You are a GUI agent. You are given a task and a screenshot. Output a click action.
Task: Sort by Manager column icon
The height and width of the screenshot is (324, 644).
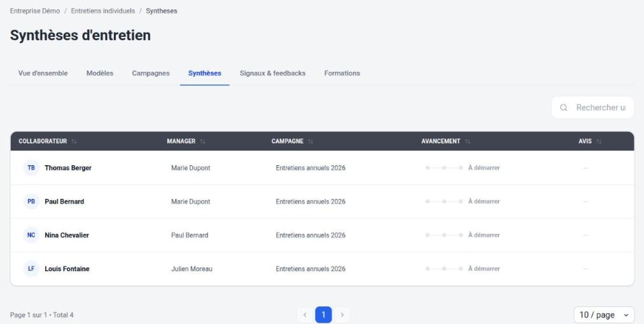pyautogui.click(x=202, y=141)
